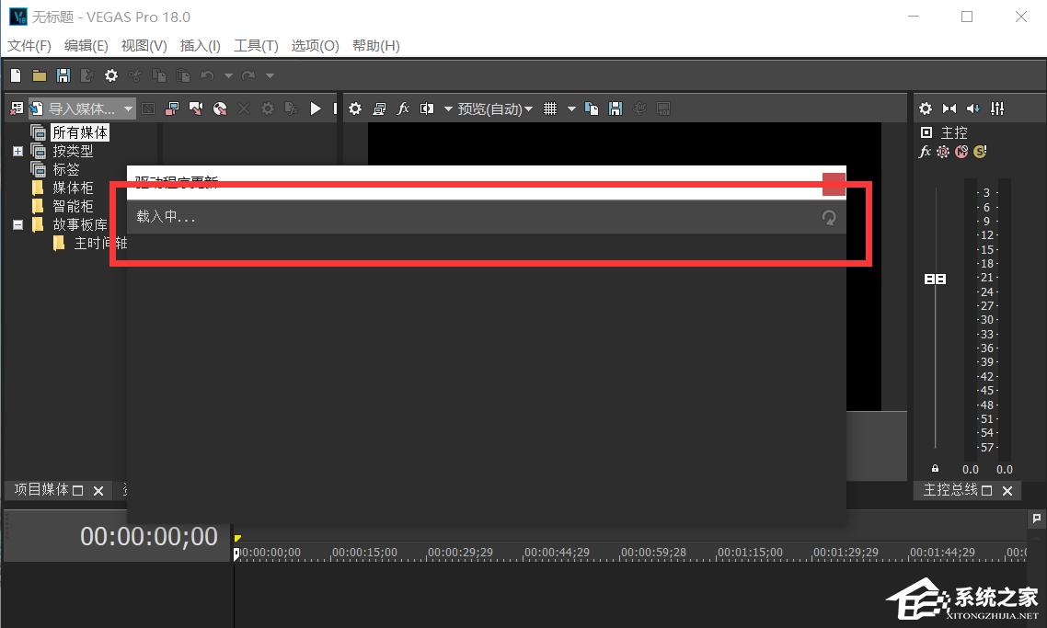Open the 预览(自动) quality dropdown
The height and width of the screenshot is (628, 1047).
[x=495, y=108]
